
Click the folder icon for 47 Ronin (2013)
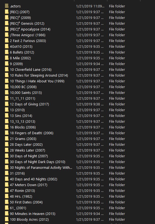(7, 191)
